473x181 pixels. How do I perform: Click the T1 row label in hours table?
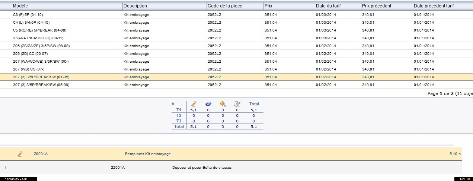tap(179, 110)
